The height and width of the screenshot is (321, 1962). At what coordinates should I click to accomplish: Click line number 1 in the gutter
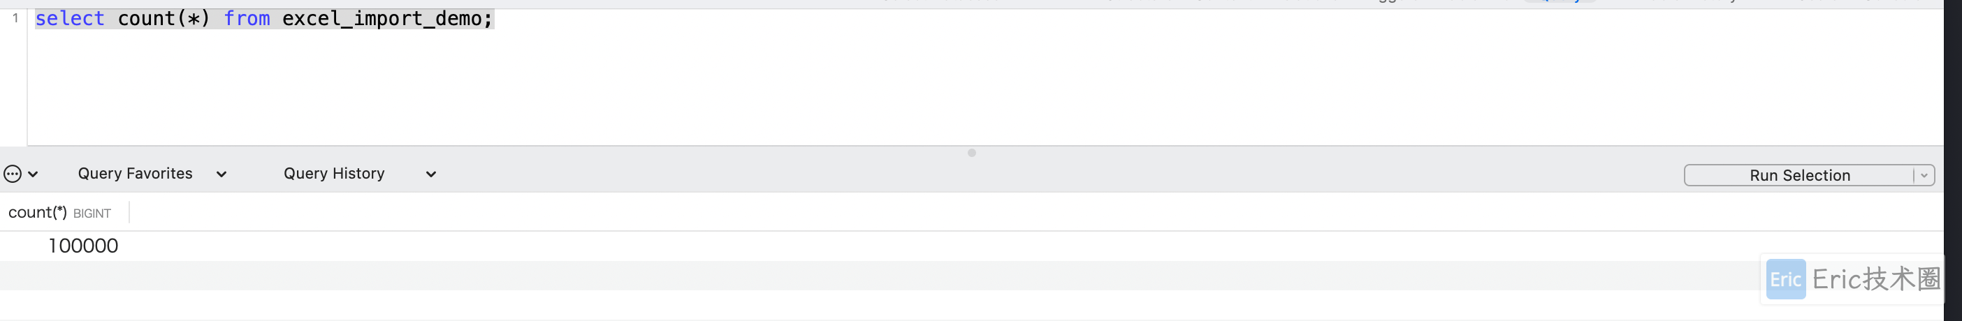[x=15, y=18]
